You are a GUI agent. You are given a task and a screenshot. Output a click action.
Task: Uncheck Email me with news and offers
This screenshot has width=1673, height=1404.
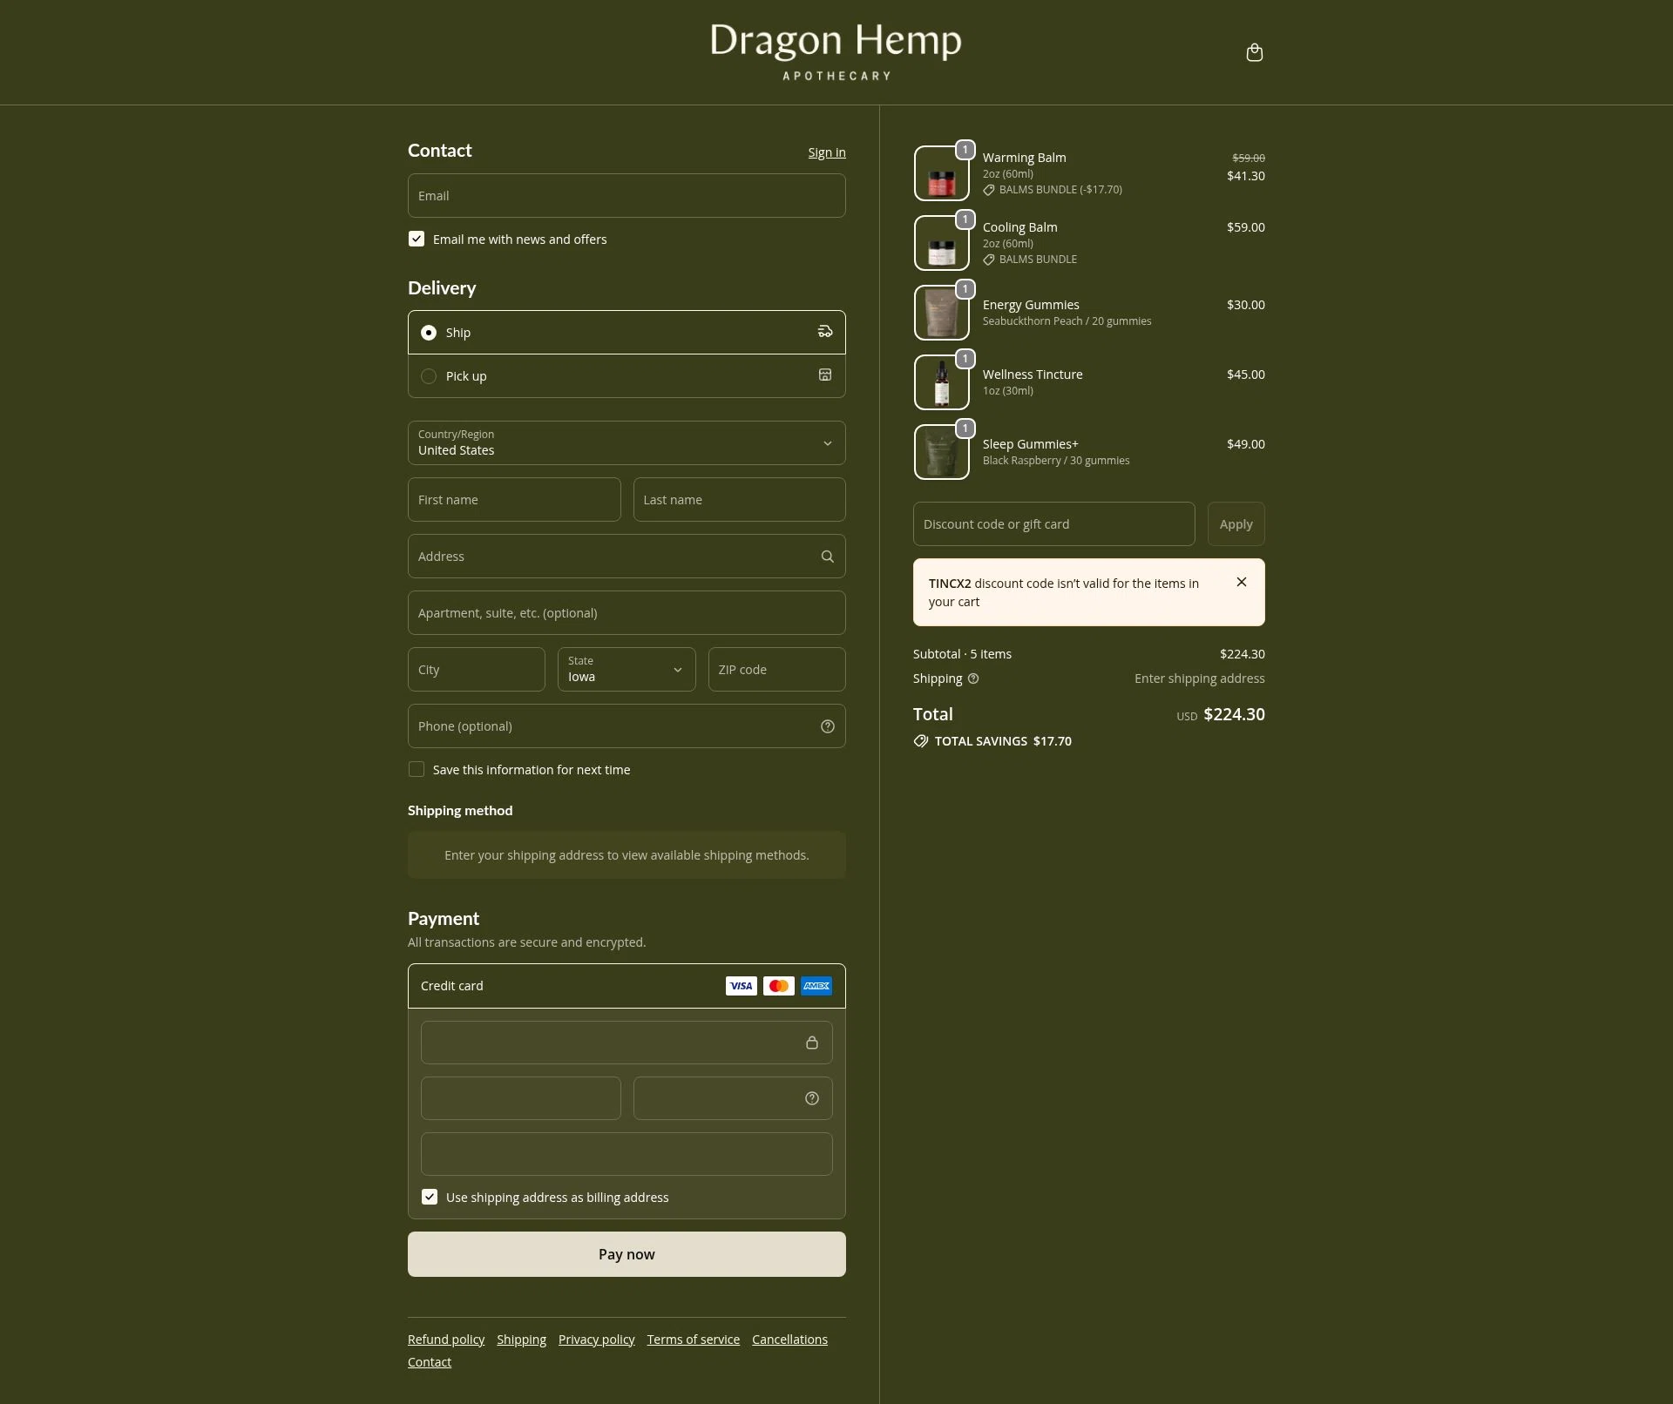tap(417, 239)
